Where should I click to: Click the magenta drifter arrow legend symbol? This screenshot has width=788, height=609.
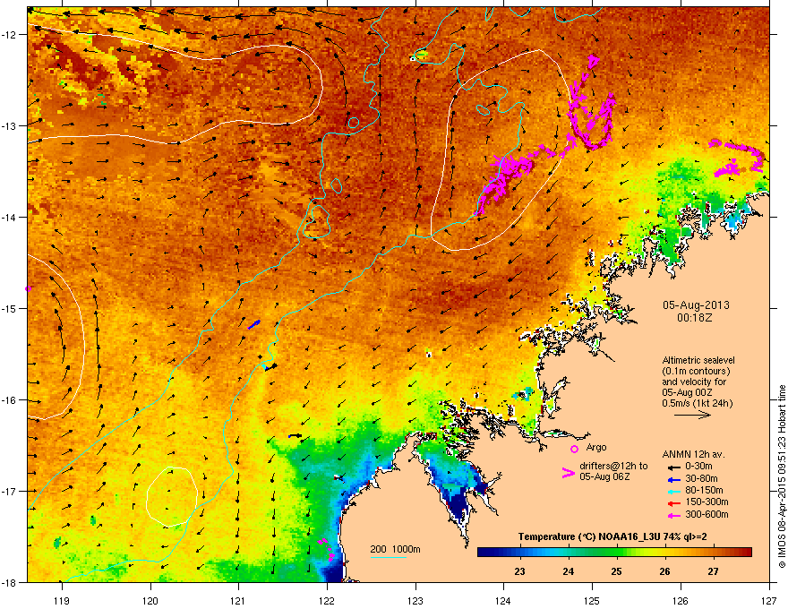(x=568, y=473)
